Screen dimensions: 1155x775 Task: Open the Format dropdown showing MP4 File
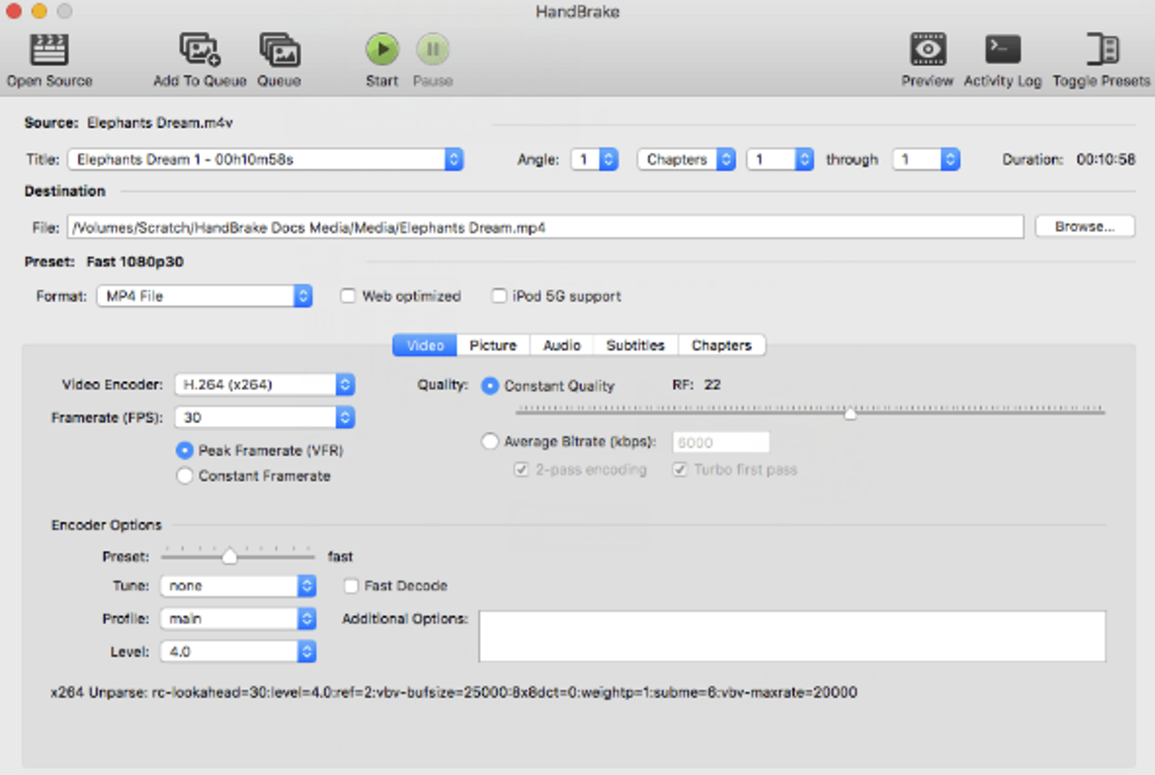(x=204, y=296)
